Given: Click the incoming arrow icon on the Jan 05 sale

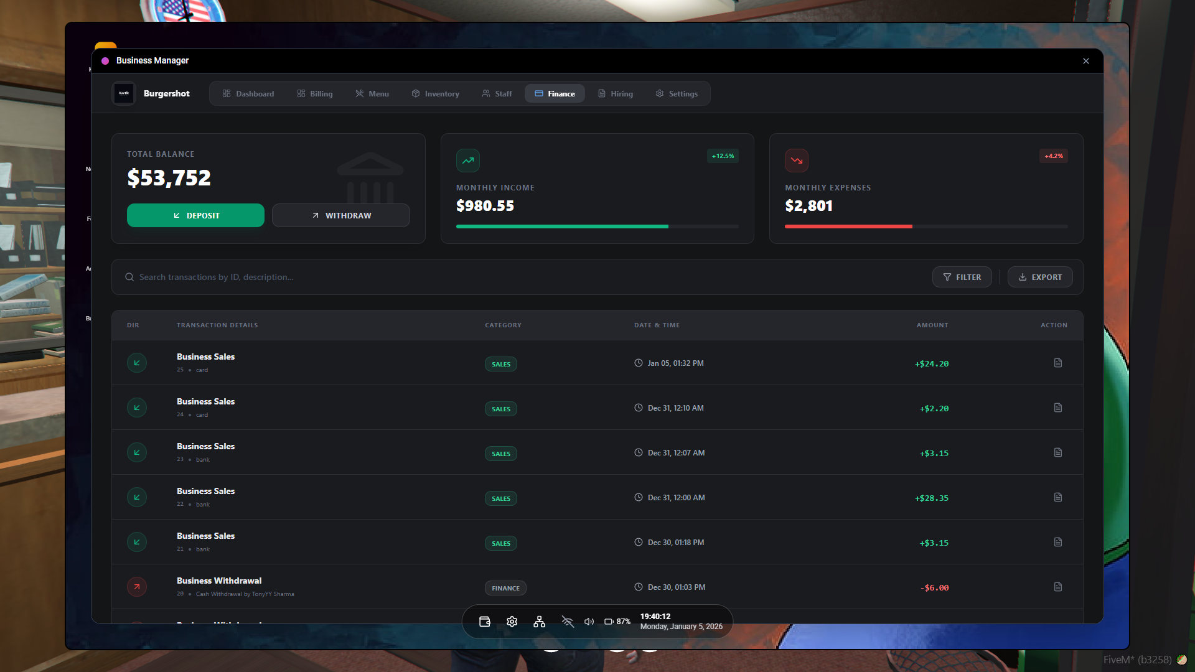Looking at the screenshot, I should click(137, 363).
